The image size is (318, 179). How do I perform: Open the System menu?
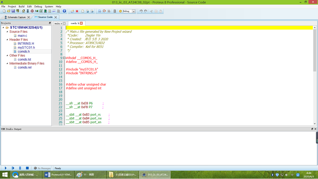49,6
